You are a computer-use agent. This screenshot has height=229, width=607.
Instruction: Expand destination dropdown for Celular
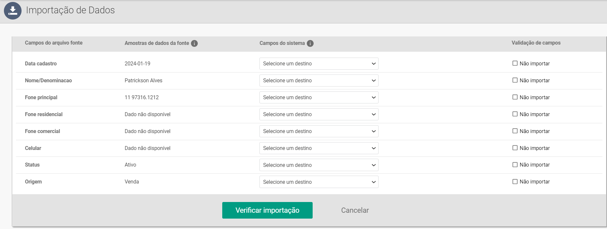[x=319, y=148]
